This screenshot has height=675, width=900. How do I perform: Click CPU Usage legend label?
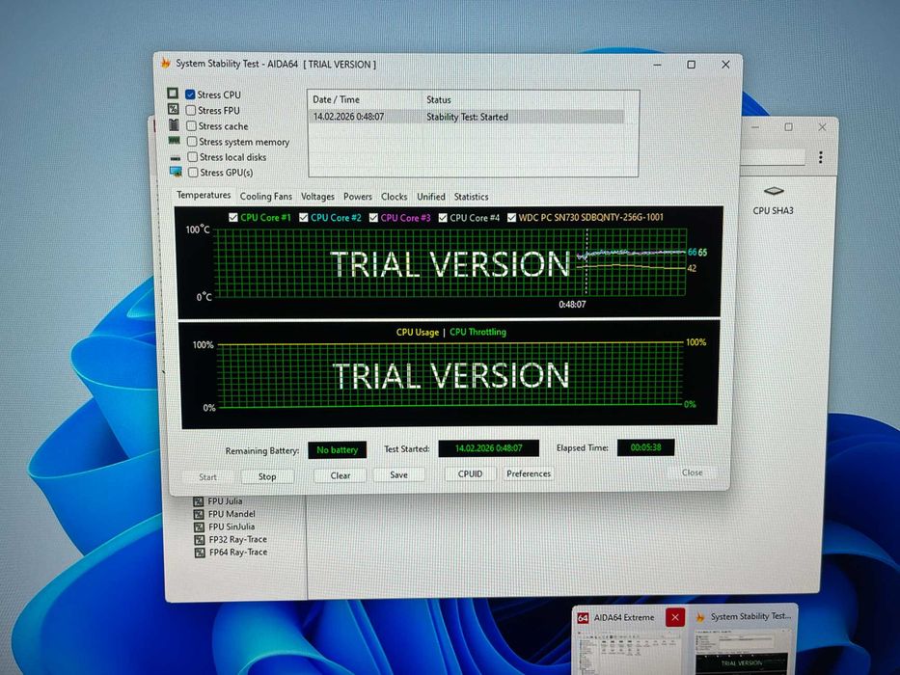pyautogui.click(x=418, y=333)
